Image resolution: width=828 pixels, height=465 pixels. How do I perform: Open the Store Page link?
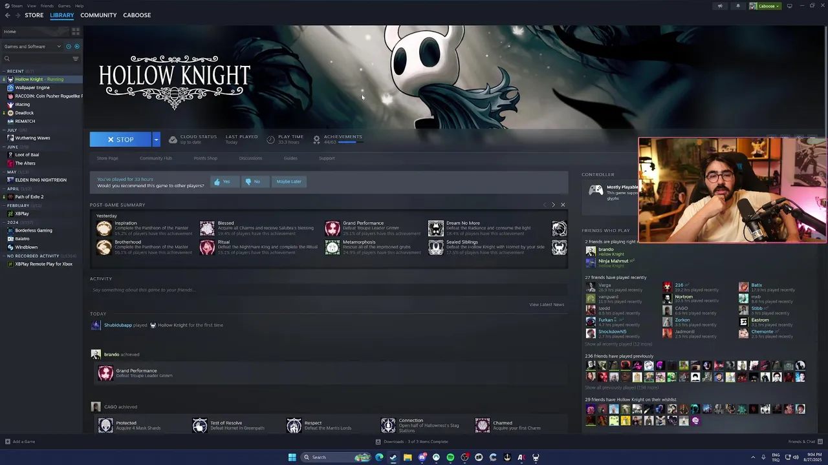click(x=107, y=158)
